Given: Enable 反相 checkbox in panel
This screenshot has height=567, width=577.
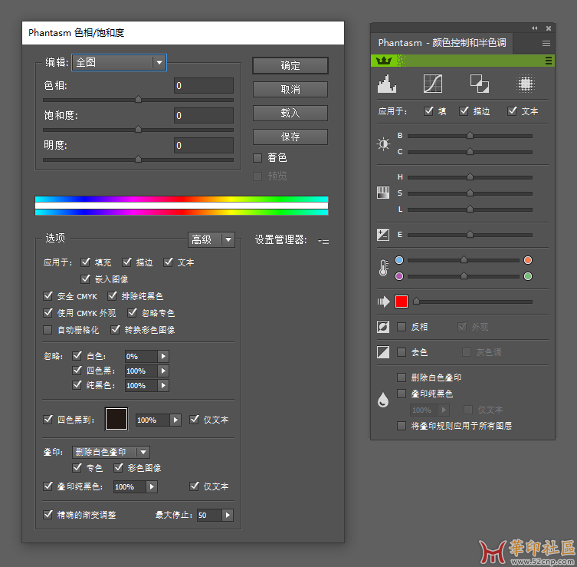Looking at the screenshot, I should pyautogui.click(x=402, y=327).
